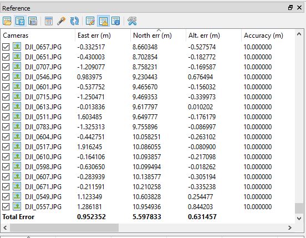This screenshot has width=306, height=238.
Task: Select the View Estimated icon
Action: click(115, 21)
